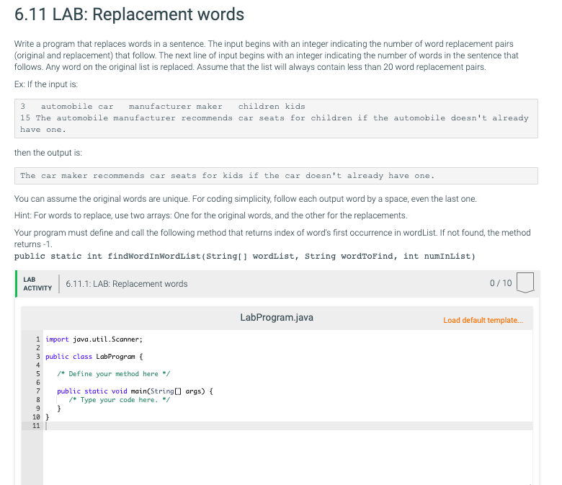Click the Load default template link

[483, 320]
